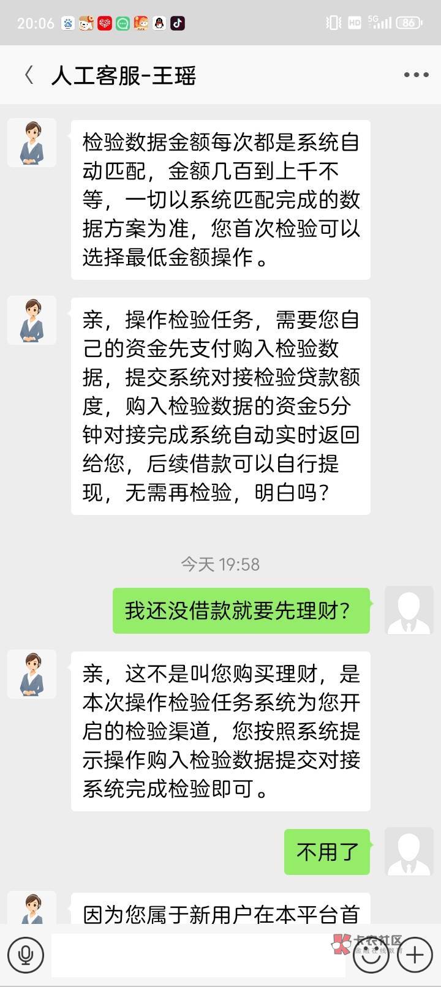Viewport: 441px width, 987px height.
Task: Open the emoji smiley picker
Action: point(371,954)
